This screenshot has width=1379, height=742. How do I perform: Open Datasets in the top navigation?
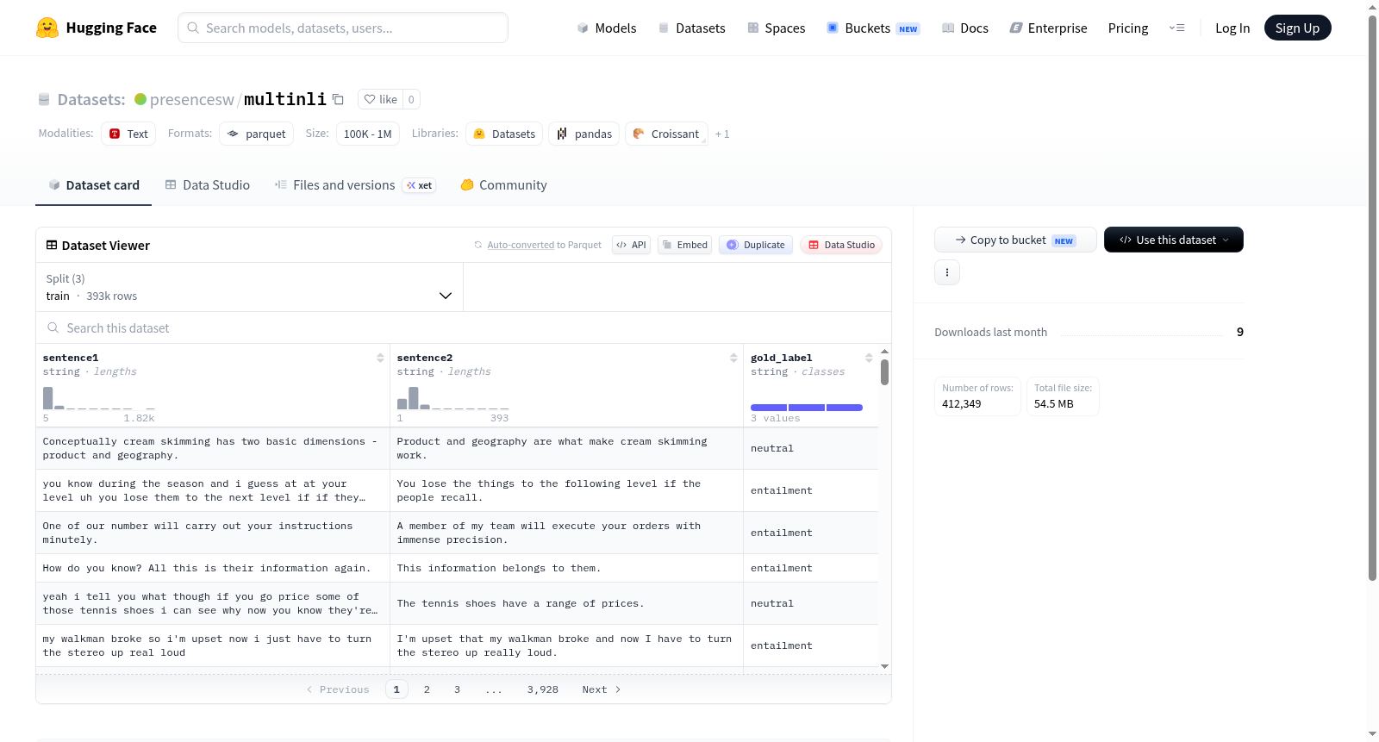click(x=692, y=28)
